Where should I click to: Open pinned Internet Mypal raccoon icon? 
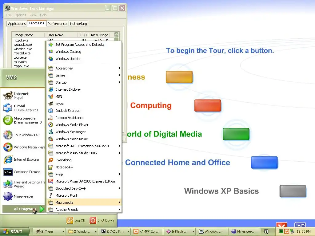(8, 96)
